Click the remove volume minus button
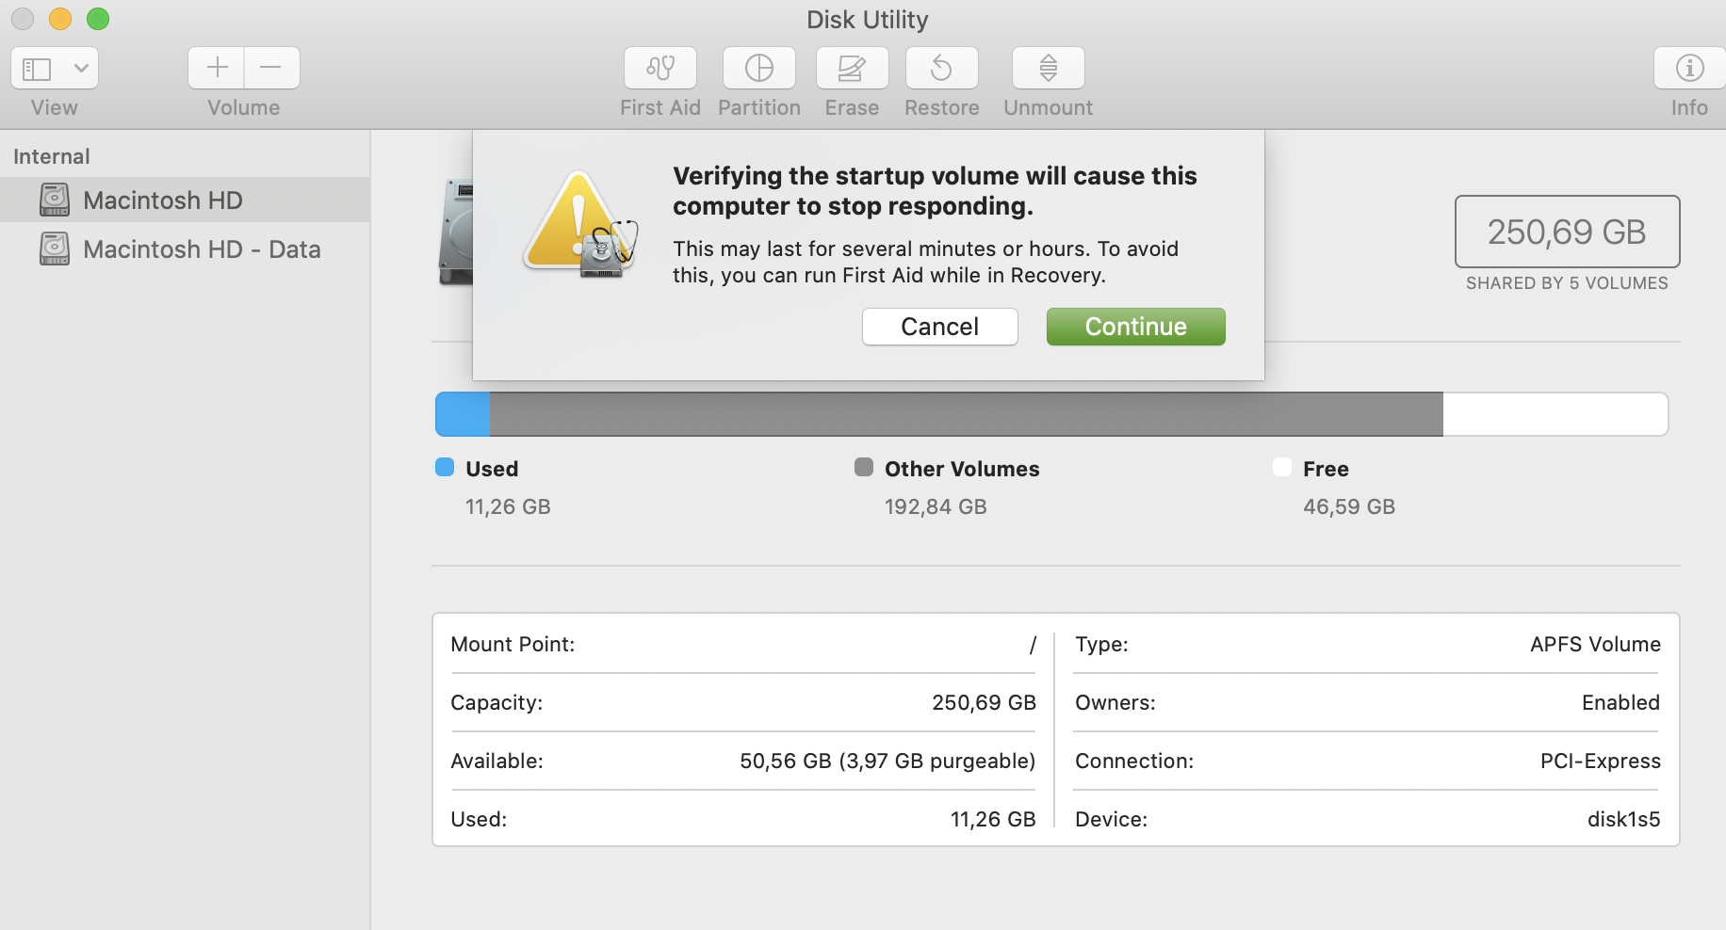Viewport: 1726px width, 930px height. 271,68
